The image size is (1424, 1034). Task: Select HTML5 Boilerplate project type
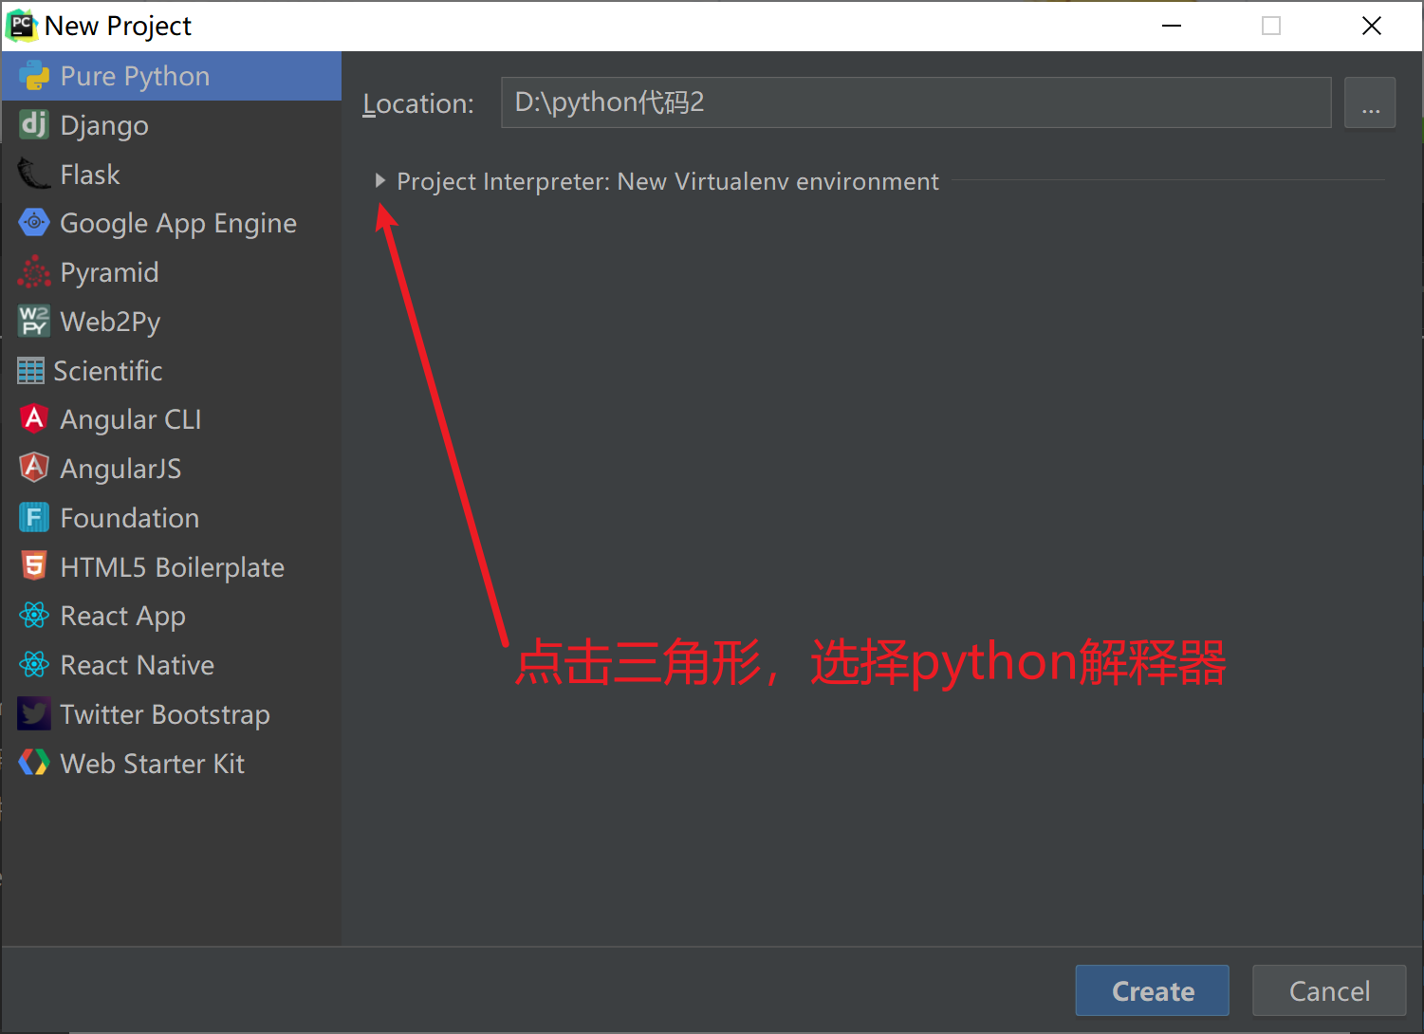point(171,567)
